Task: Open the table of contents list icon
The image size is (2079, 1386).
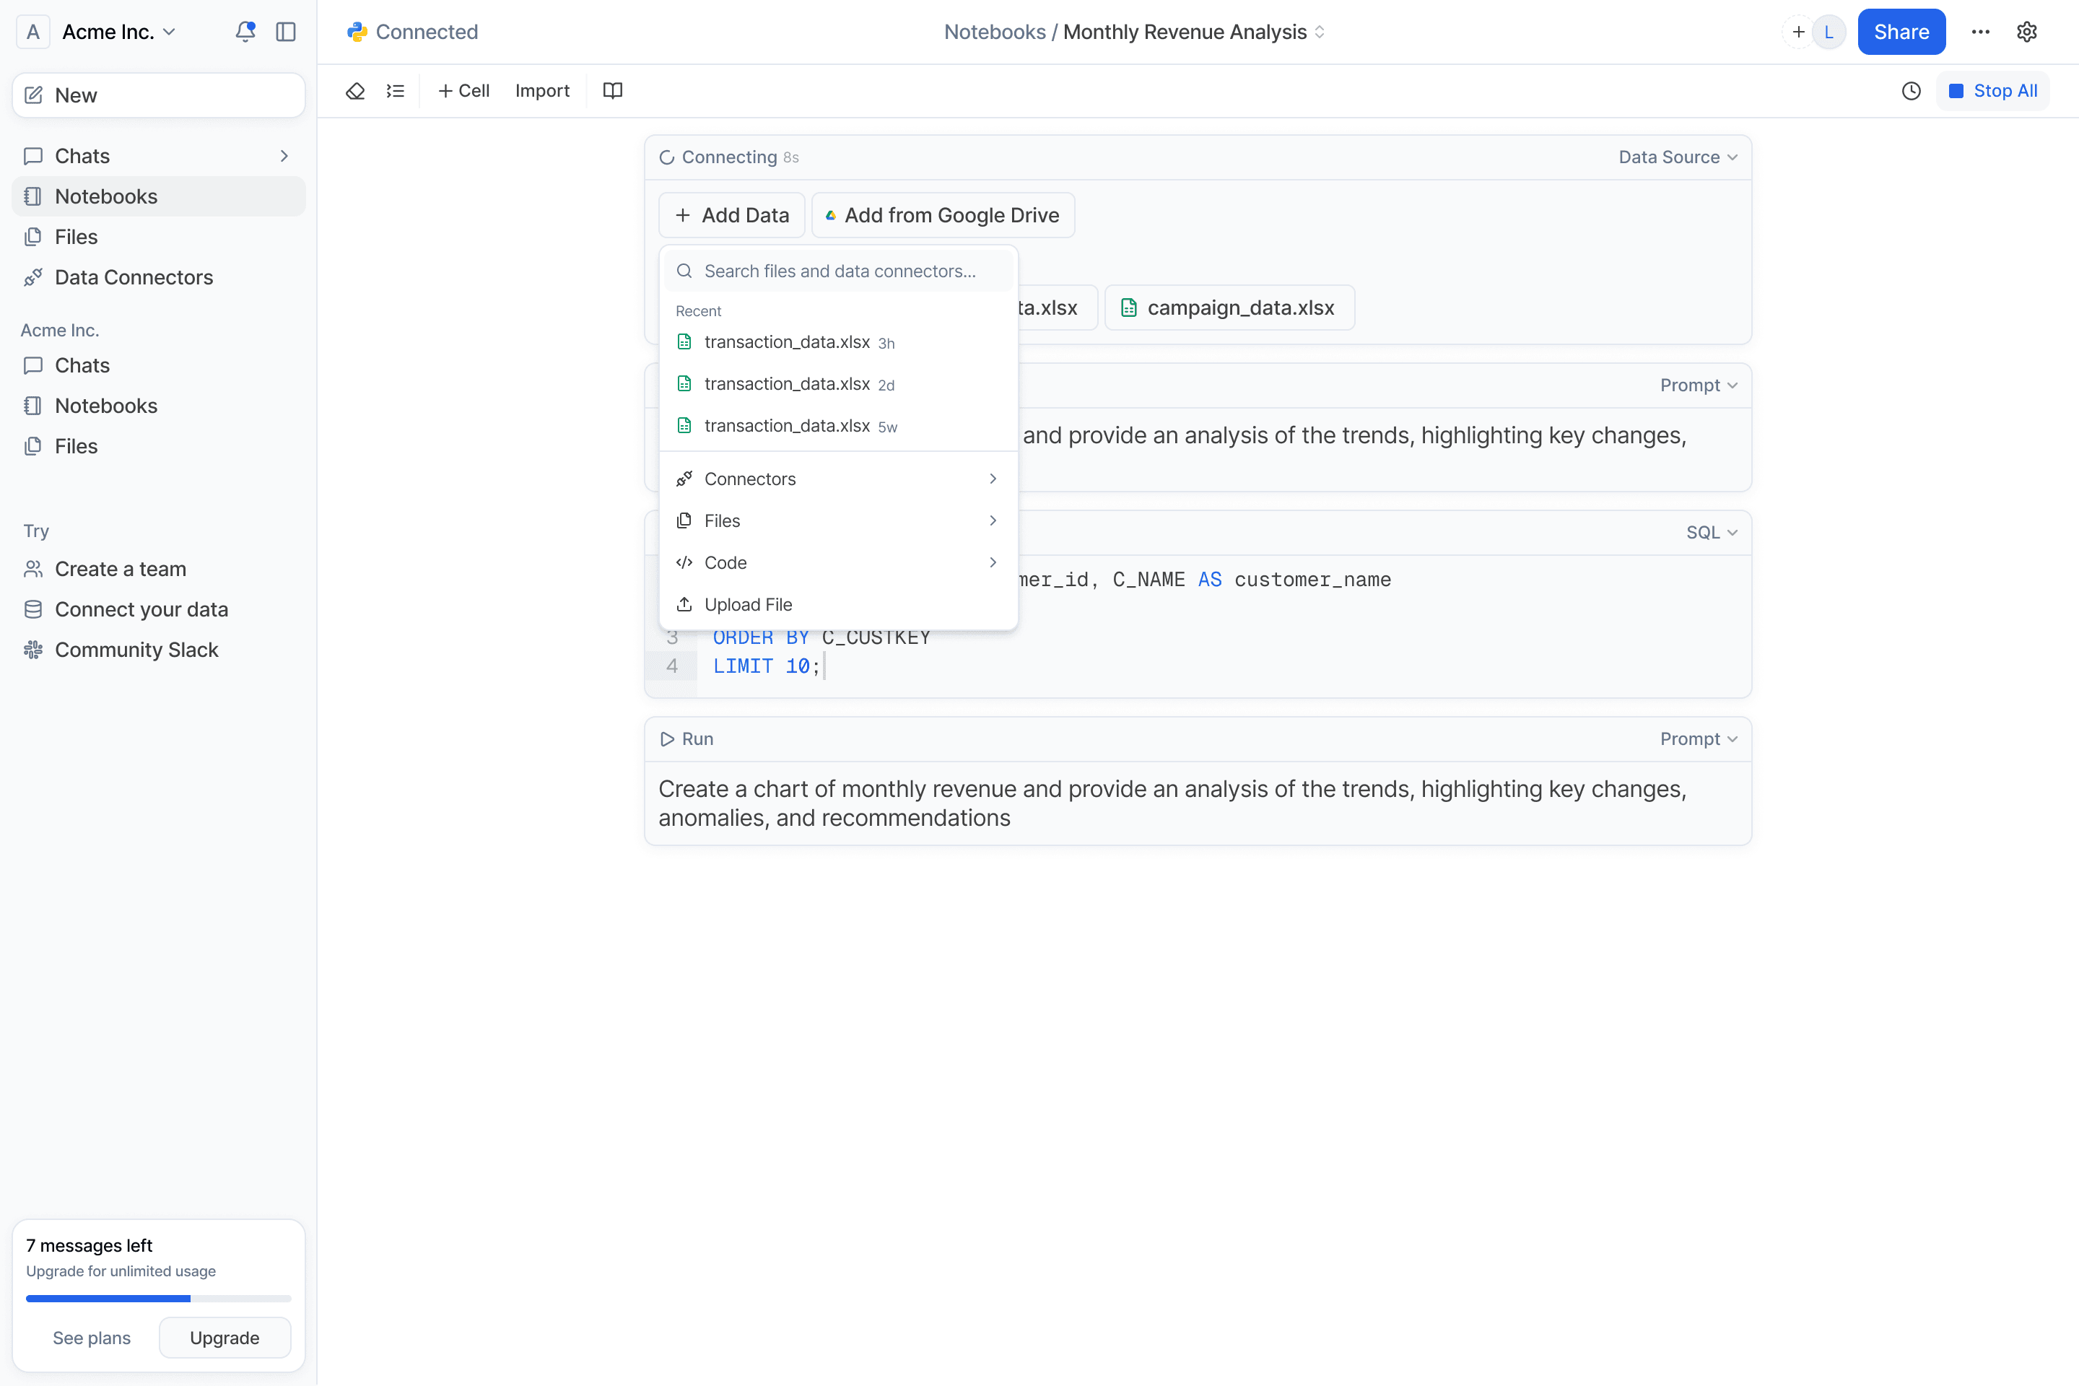Action: [x=395, y=91]
